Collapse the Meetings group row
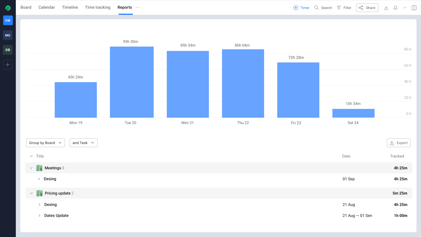The width and height of the screenshot is (421, 237). [x=31, y=168]
